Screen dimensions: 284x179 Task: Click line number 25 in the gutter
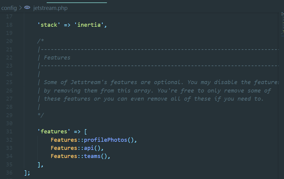click(9, 82)
